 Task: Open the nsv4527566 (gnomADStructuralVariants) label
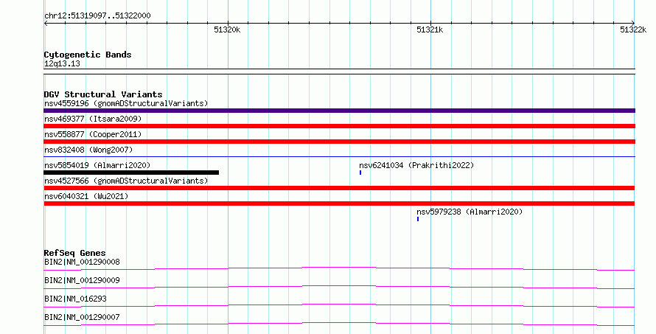coord(126,181)
